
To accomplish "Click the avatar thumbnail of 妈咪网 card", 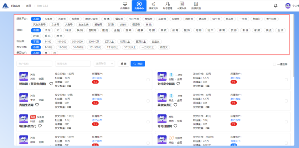I will [24, 76].
